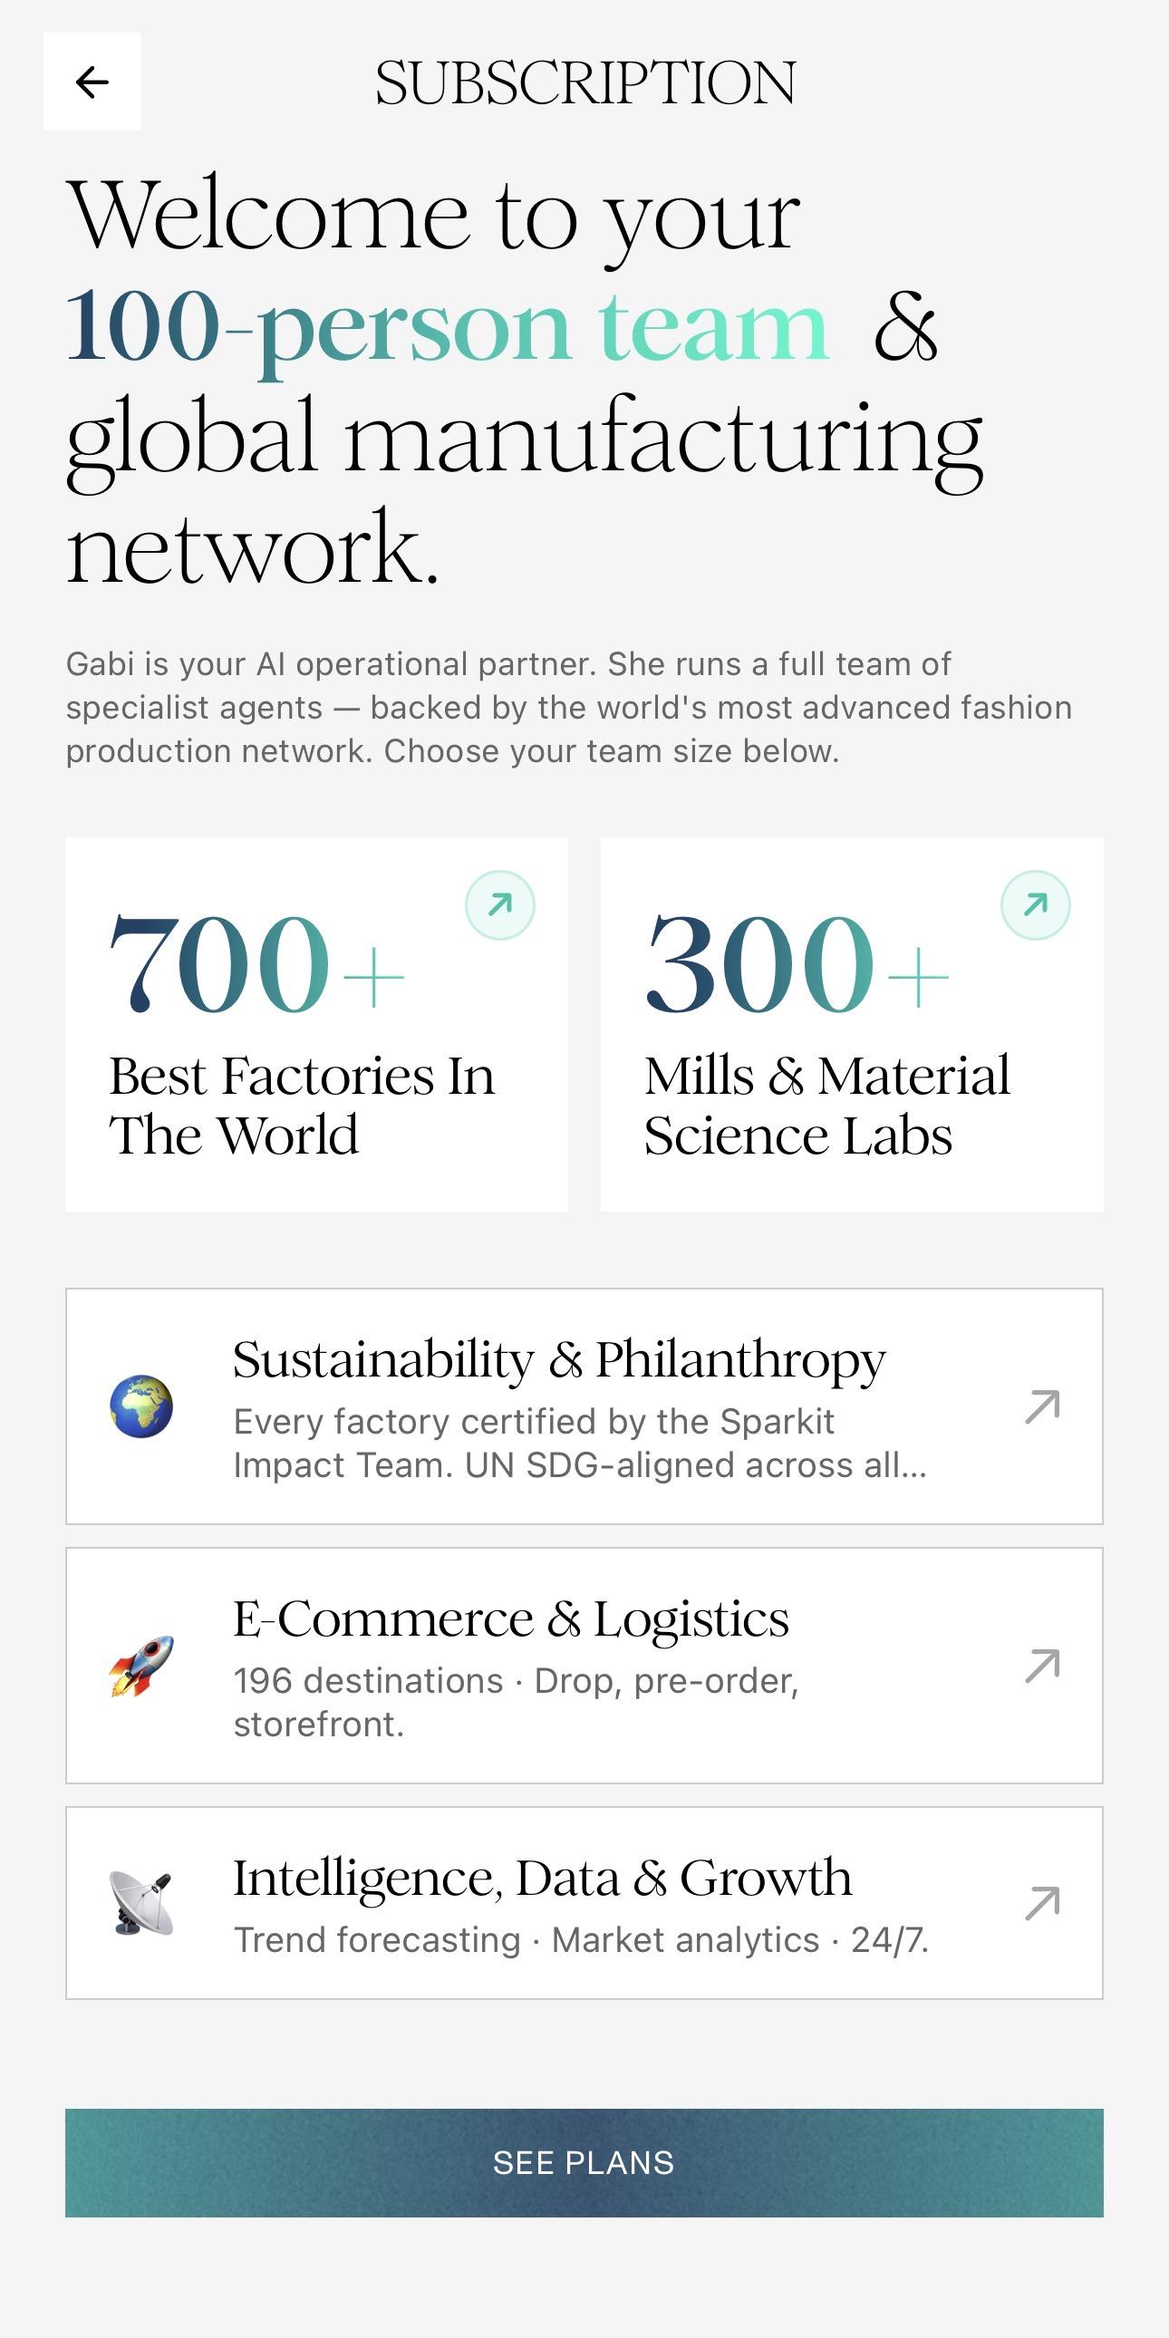Screen dimensions: 1169x2338
Task: Click the 700+ factories number
Action: click(256, 964)
